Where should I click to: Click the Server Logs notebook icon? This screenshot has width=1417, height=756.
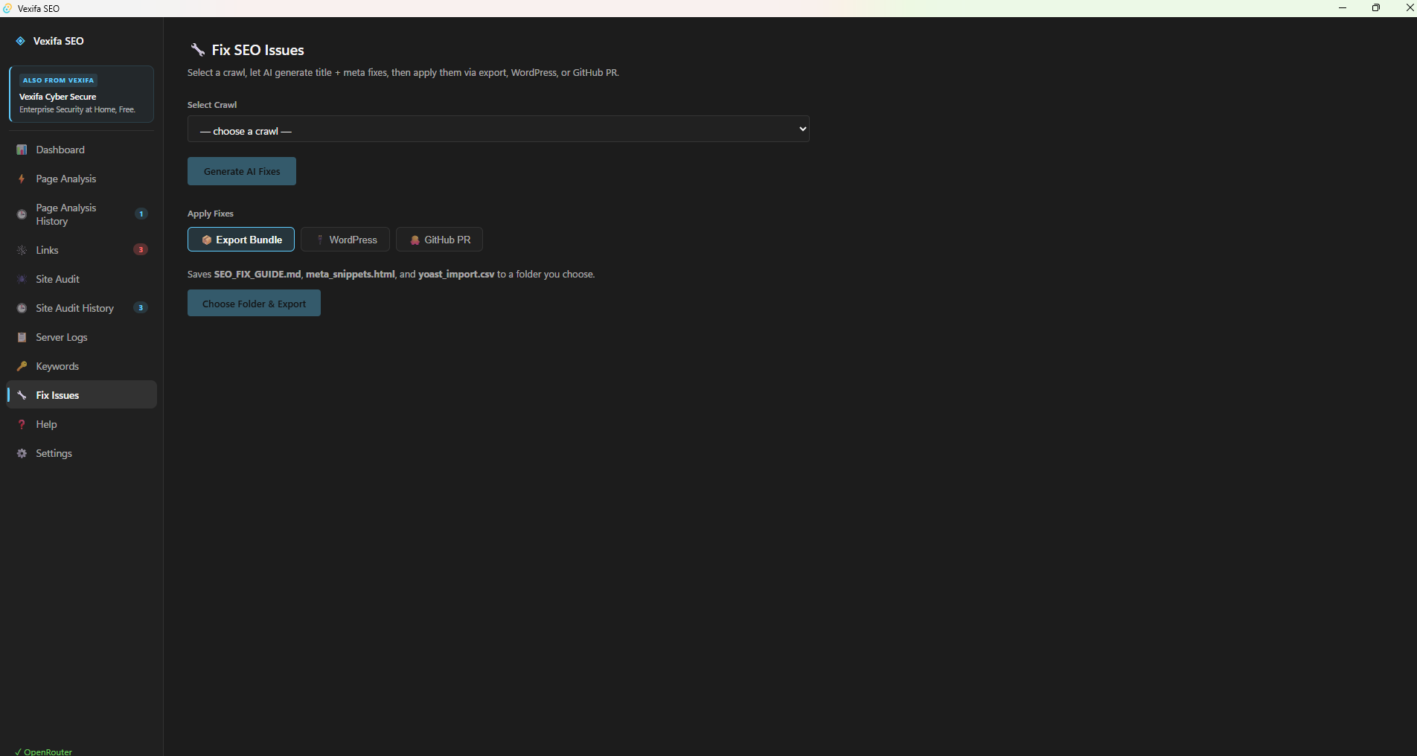coord(22,337)
